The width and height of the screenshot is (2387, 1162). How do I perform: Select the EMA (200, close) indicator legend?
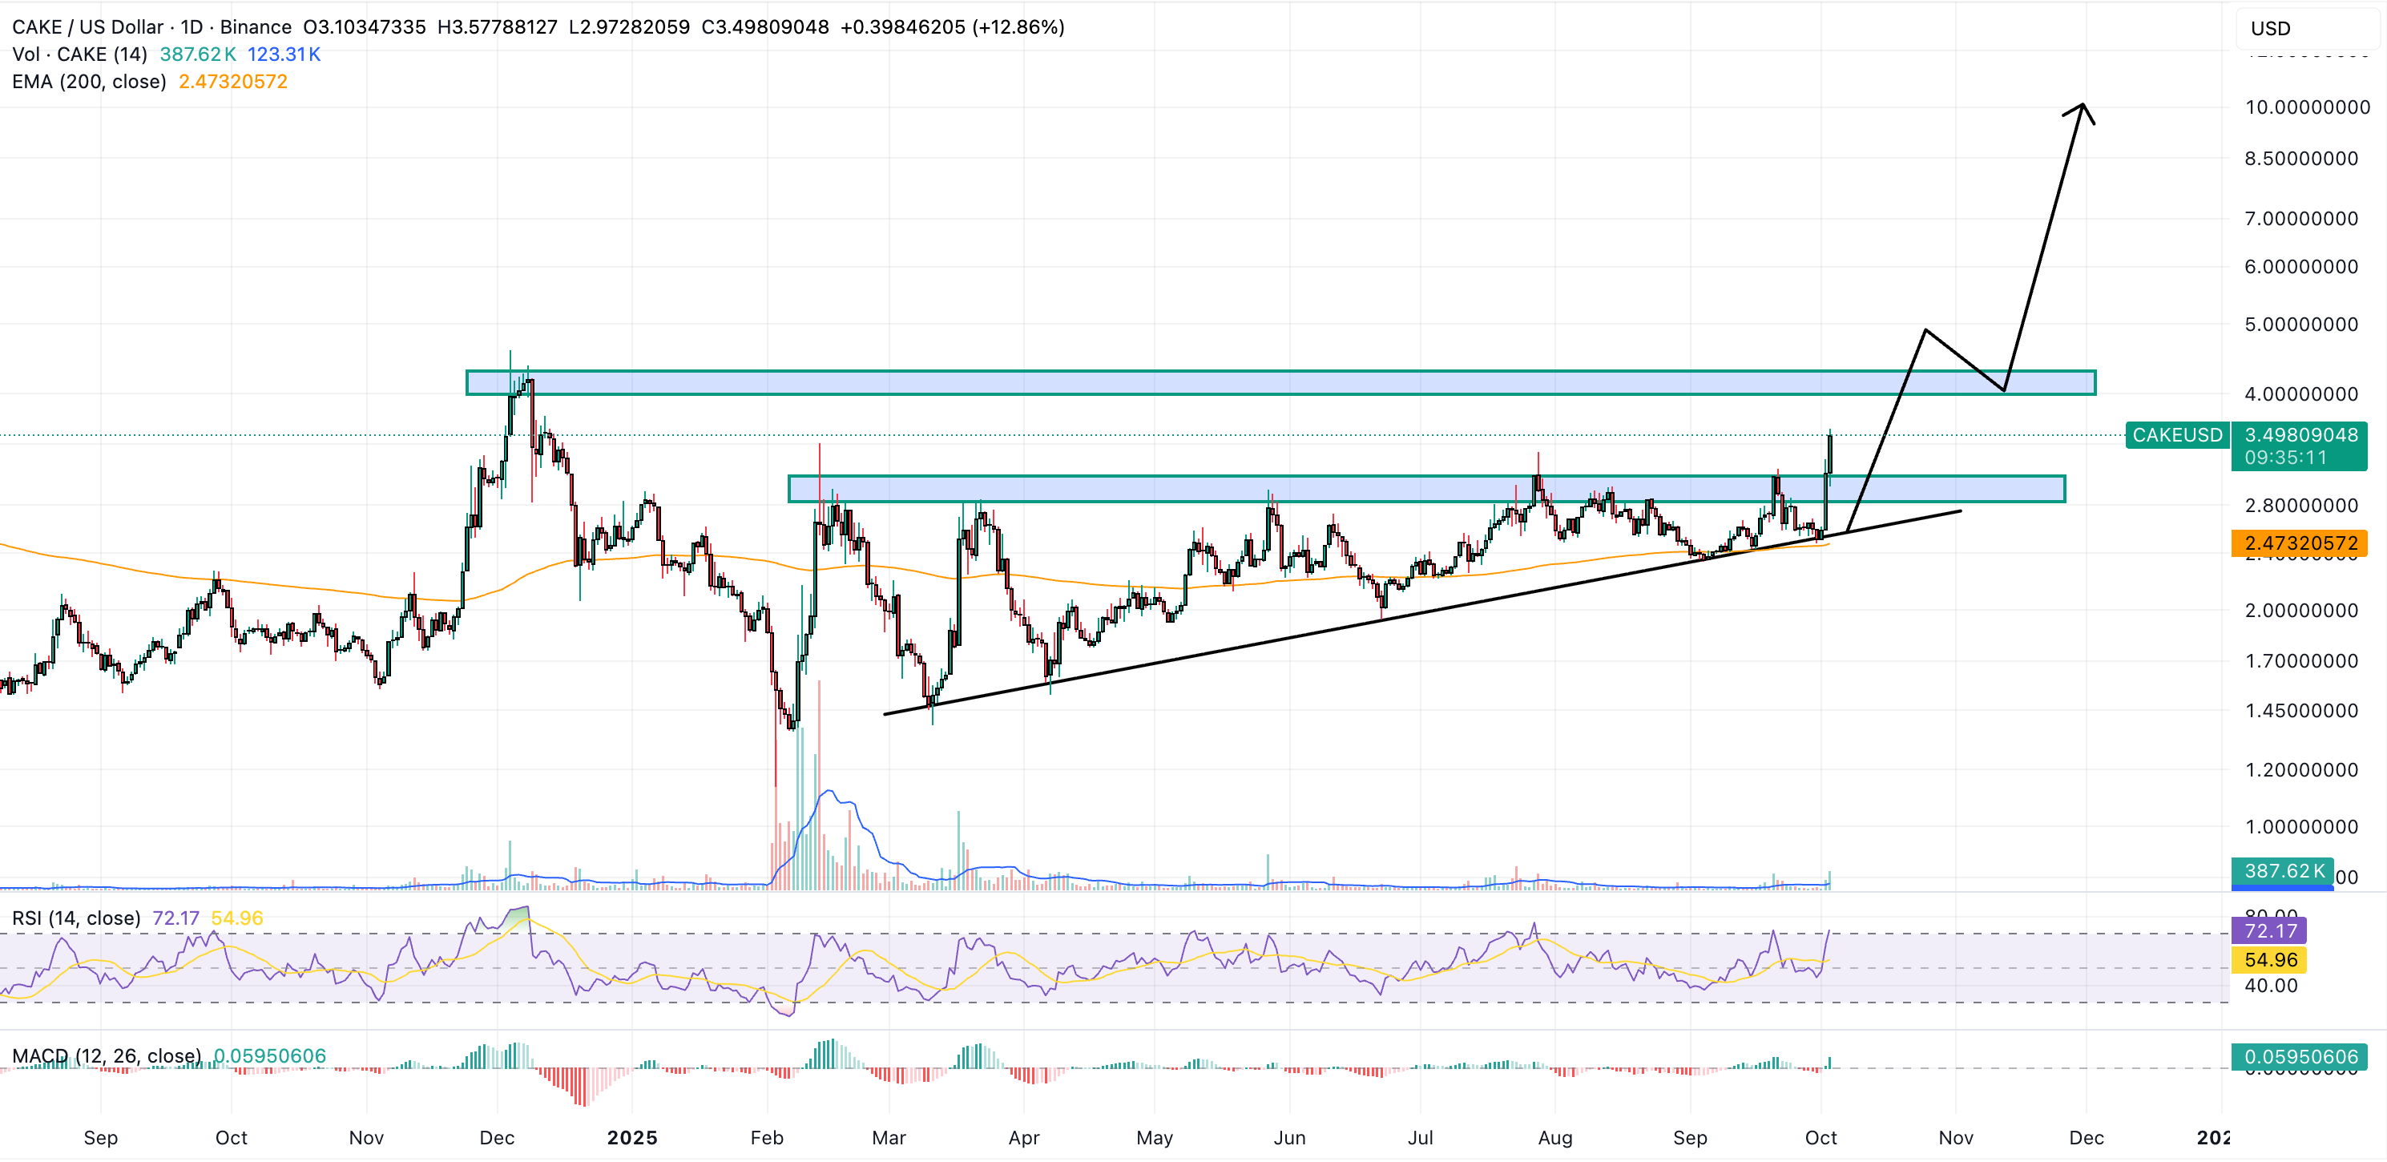[88, 82]
